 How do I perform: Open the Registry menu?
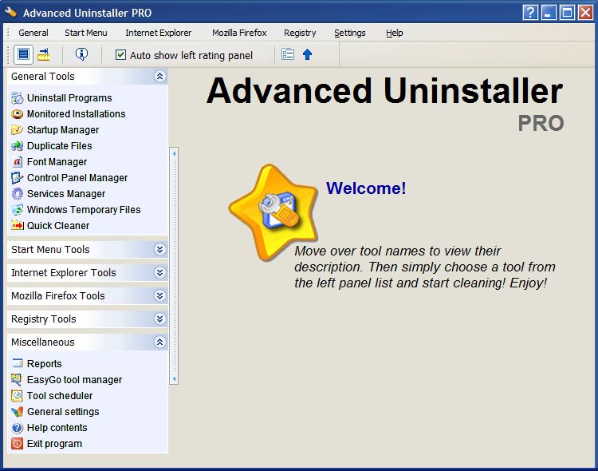[x=300, y=33]
